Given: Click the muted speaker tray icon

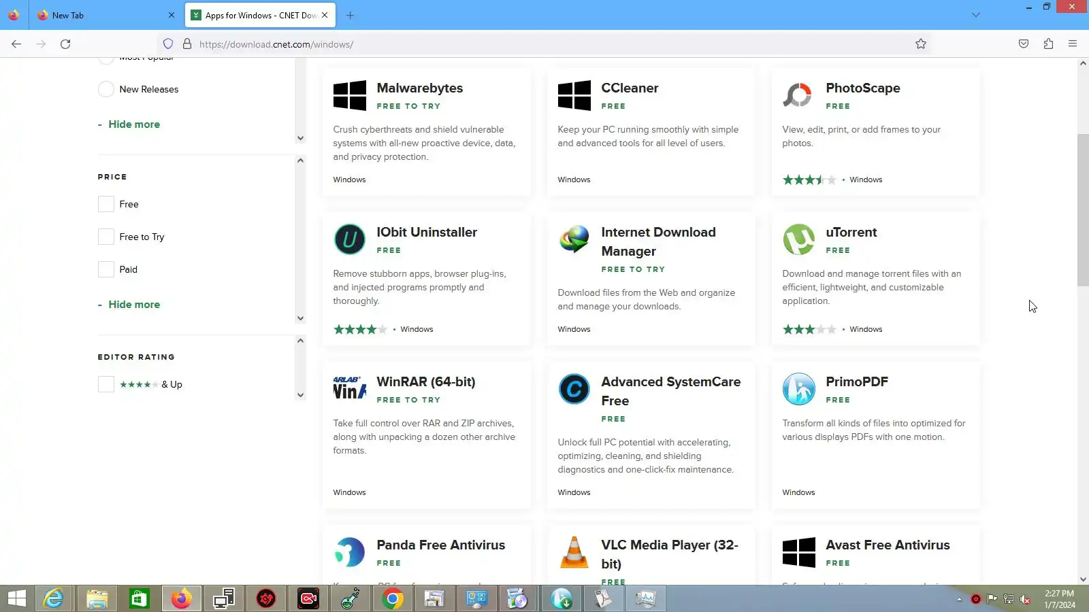Looking at the screenshot, I should (x=1026, y=599).
